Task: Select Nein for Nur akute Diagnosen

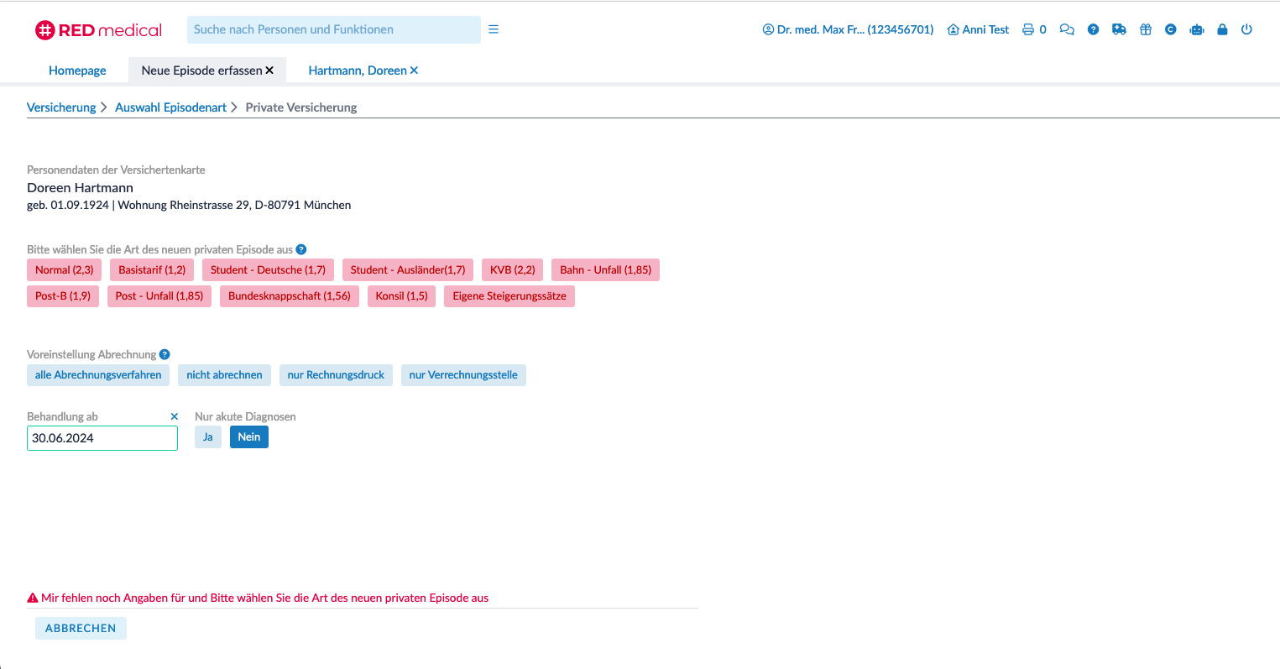Action: [249, 437]
